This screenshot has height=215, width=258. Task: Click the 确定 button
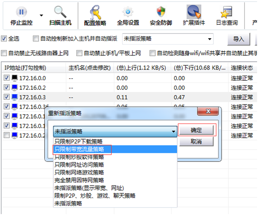pos(197,130)
